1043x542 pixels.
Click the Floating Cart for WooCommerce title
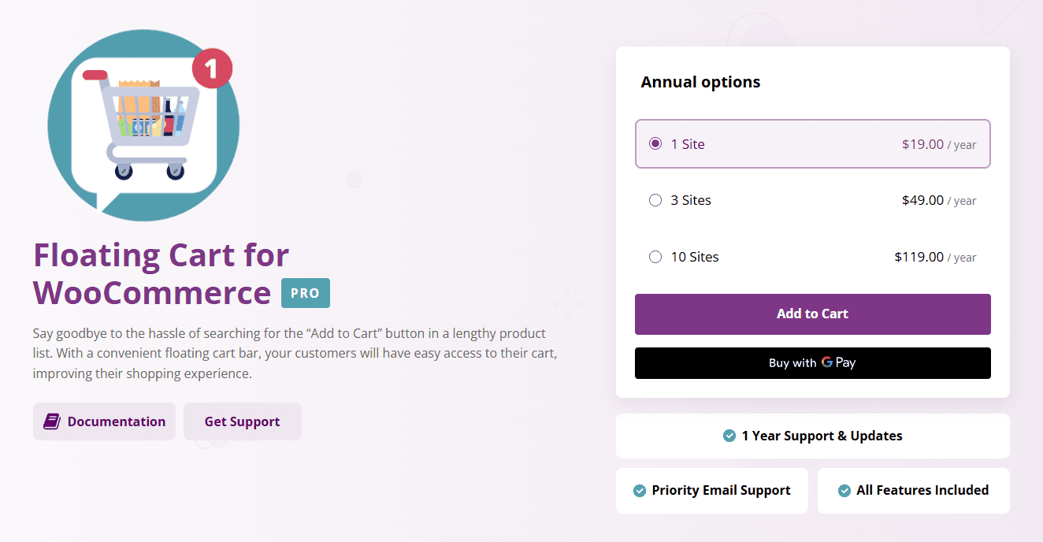[160, 273]
